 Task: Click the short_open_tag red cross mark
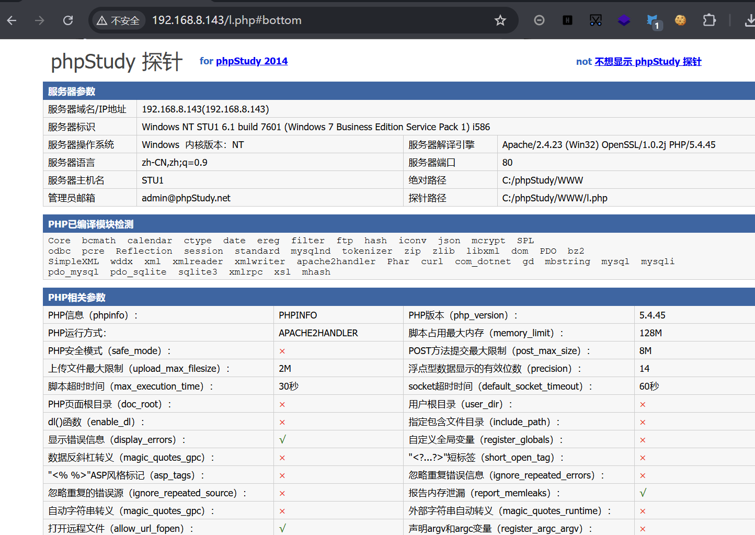643,458
